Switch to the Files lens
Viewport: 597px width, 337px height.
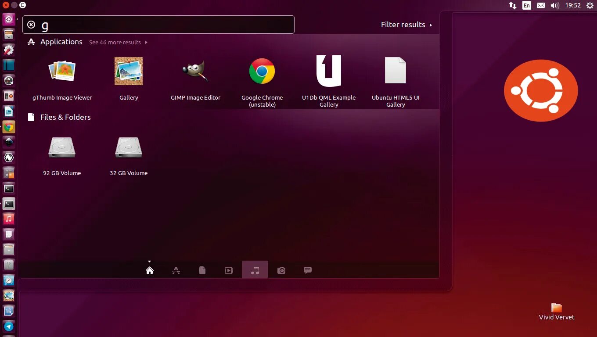pyautogui.click(x=202, y=270)
